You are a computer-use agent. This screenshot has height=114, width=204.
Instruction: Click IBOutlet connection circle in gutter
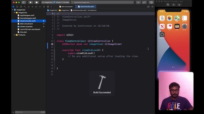point(52,44)
